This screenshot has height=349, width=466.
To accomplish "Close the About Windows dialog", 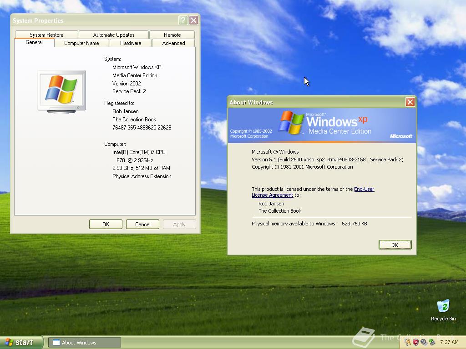I will tap(410, 102).
